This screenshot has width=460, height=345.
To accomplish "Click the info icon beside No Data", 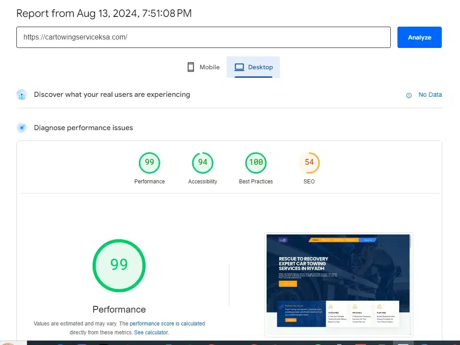I will (409, 95).
